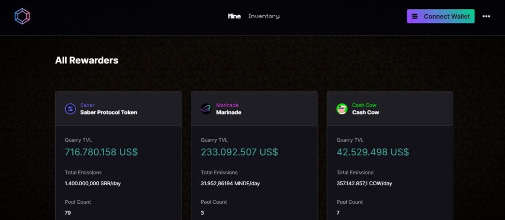Click the wallet icon in Connect Wallet

[415, 16]
